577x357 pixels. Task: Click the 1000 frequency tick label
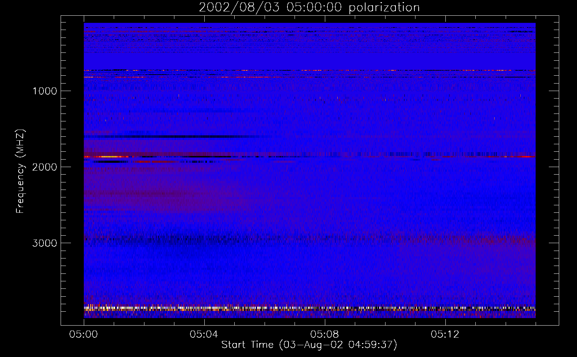(45, 91)
